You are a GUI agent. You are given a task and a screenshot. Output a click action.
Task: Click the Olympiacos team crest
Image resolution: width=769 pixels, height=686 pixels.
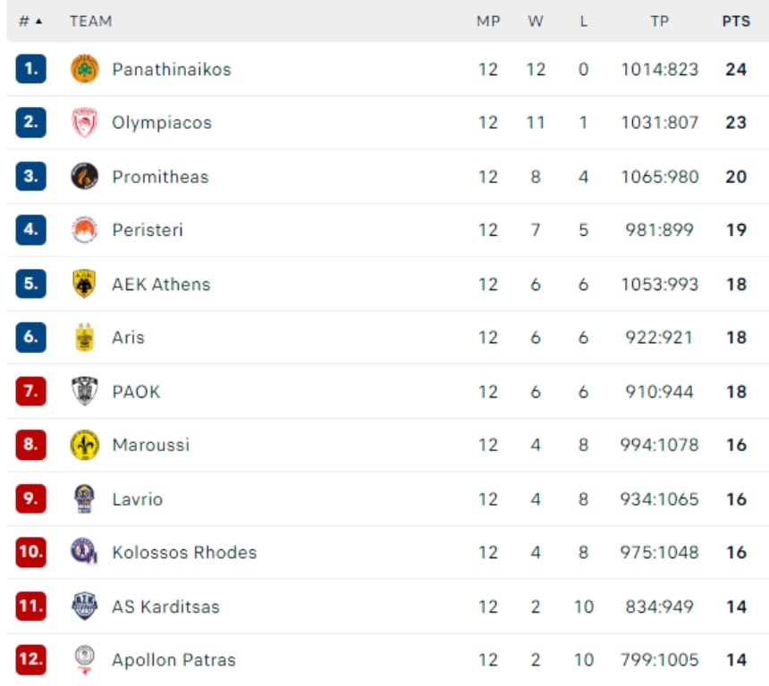pyautogui.click(x=84, y=122)
